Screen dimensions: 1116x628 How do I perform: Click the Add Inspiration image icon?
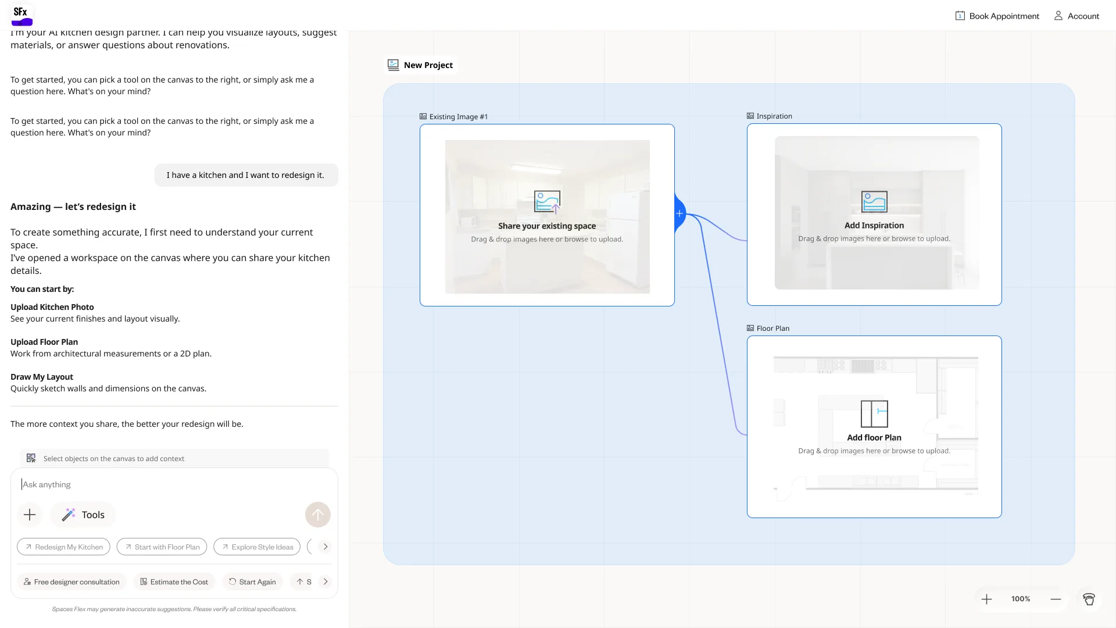click(x=874, y=202)
